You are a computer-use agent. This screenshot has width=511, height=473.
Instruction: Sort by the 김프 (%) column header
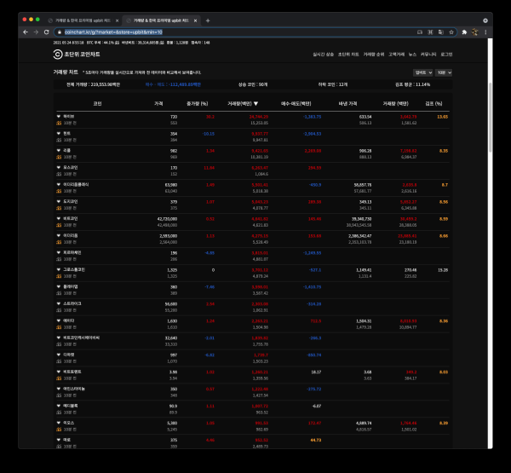click(x=433, y=103)
